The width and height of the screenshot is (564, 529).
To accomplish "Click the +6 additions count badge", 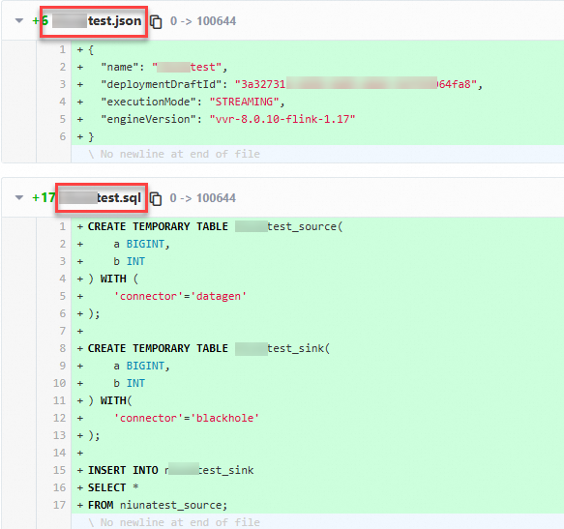I will 41,21.
